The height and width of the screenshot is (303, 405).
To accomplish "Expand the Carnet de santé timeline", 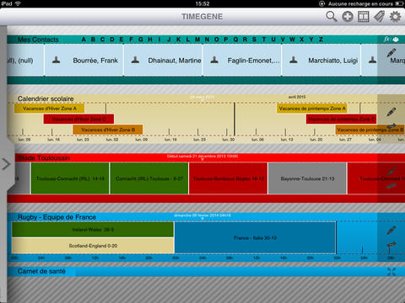I will point(391,272).
